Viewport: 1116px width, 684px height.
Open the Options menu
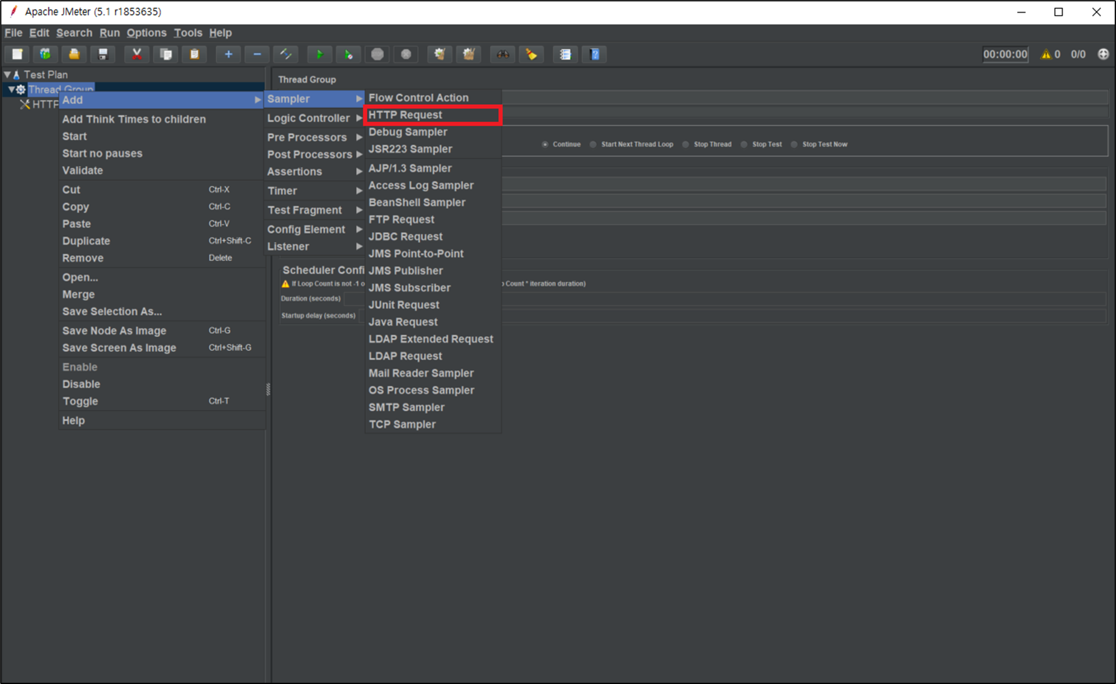[x=146, y=33]
